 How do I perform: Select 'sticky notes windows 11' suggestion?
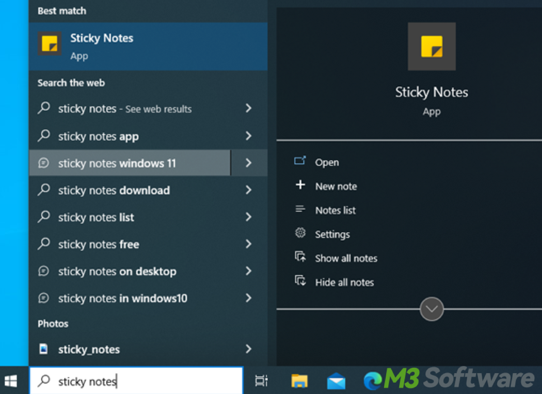pos(130,163)
